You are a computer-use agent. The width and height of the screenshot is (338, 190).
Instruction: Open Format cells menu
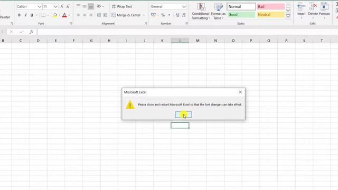coord(324,11)
